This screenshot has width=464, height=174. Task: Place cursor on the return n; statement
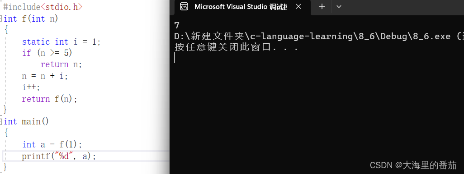pyautogui.click(x=61, y=64)
